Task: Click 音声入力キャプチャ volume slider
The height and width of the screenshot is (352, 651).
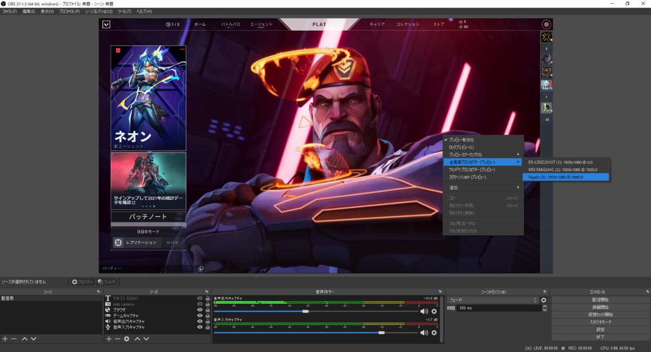Action: (316, 333)
